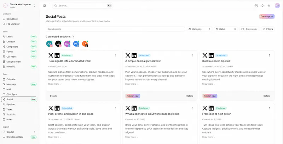The image size is (283, 144).
Task: Show more of 'Plan, create, and publish' post
Action: [x=55, y=137]
